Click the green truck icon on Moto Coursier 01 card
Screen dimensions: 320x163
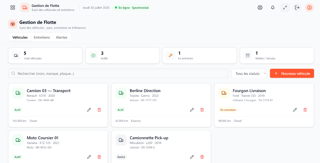coord(18,140)
